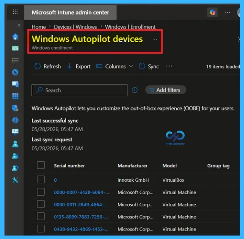Click Sync in the toolbar

[149, 67]
